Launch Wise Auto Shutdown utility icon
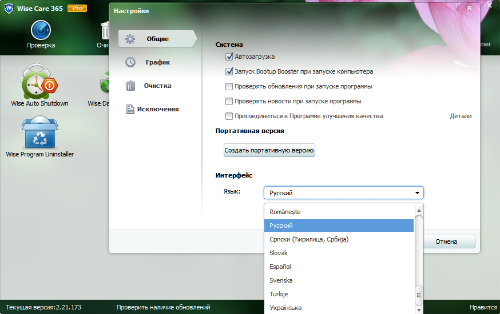Viewport: 500px width, 314px height. 39,82
